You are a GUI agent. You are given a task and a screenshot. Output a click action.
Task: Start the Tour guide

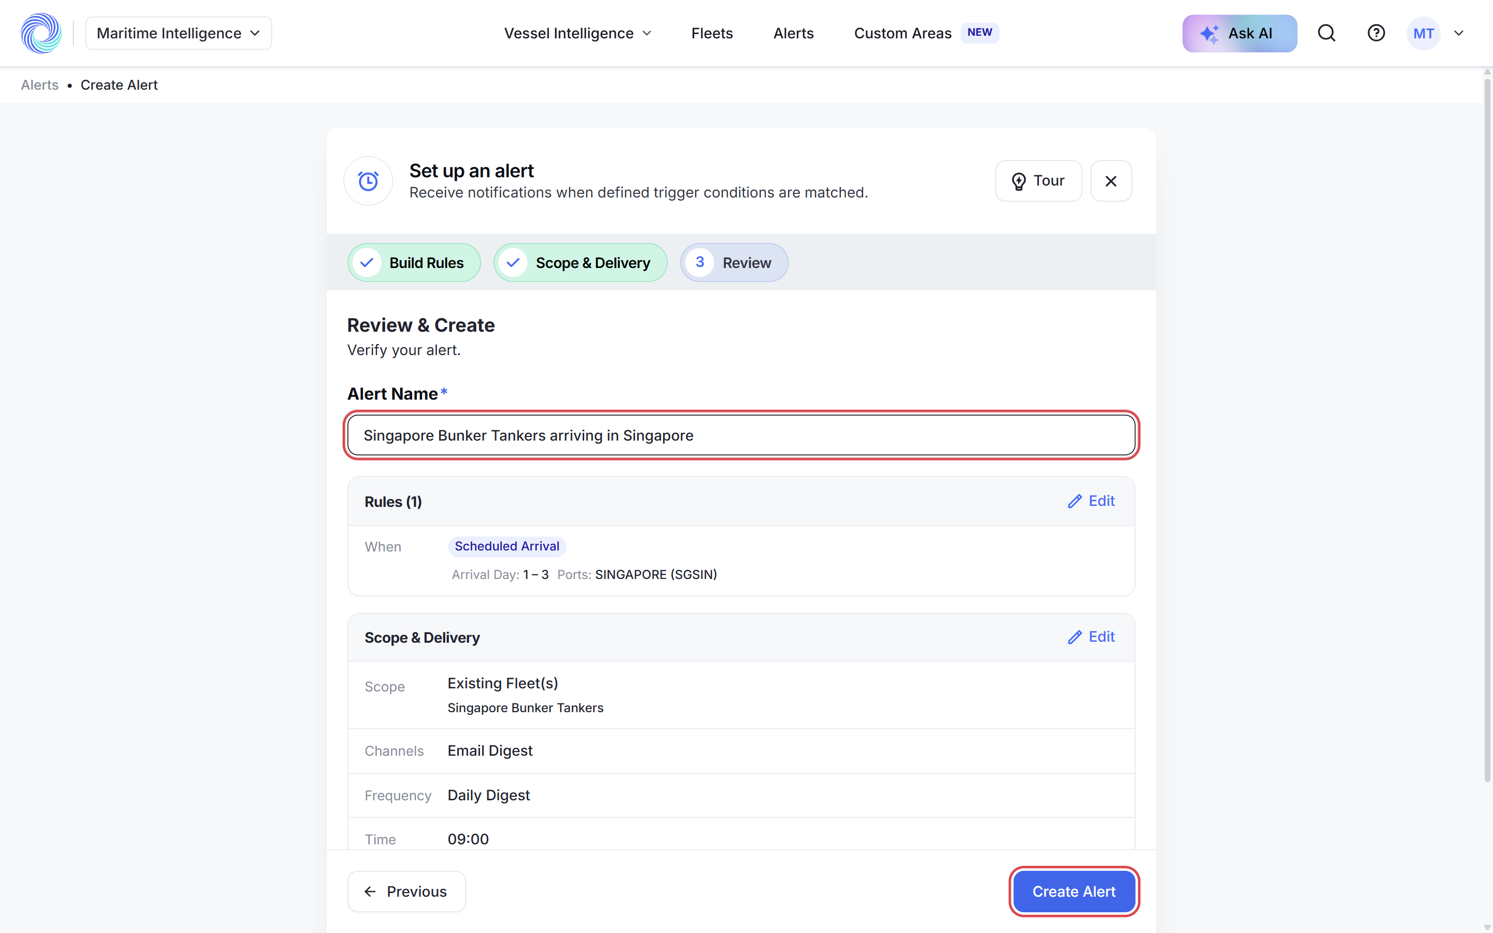point(1038,181)
